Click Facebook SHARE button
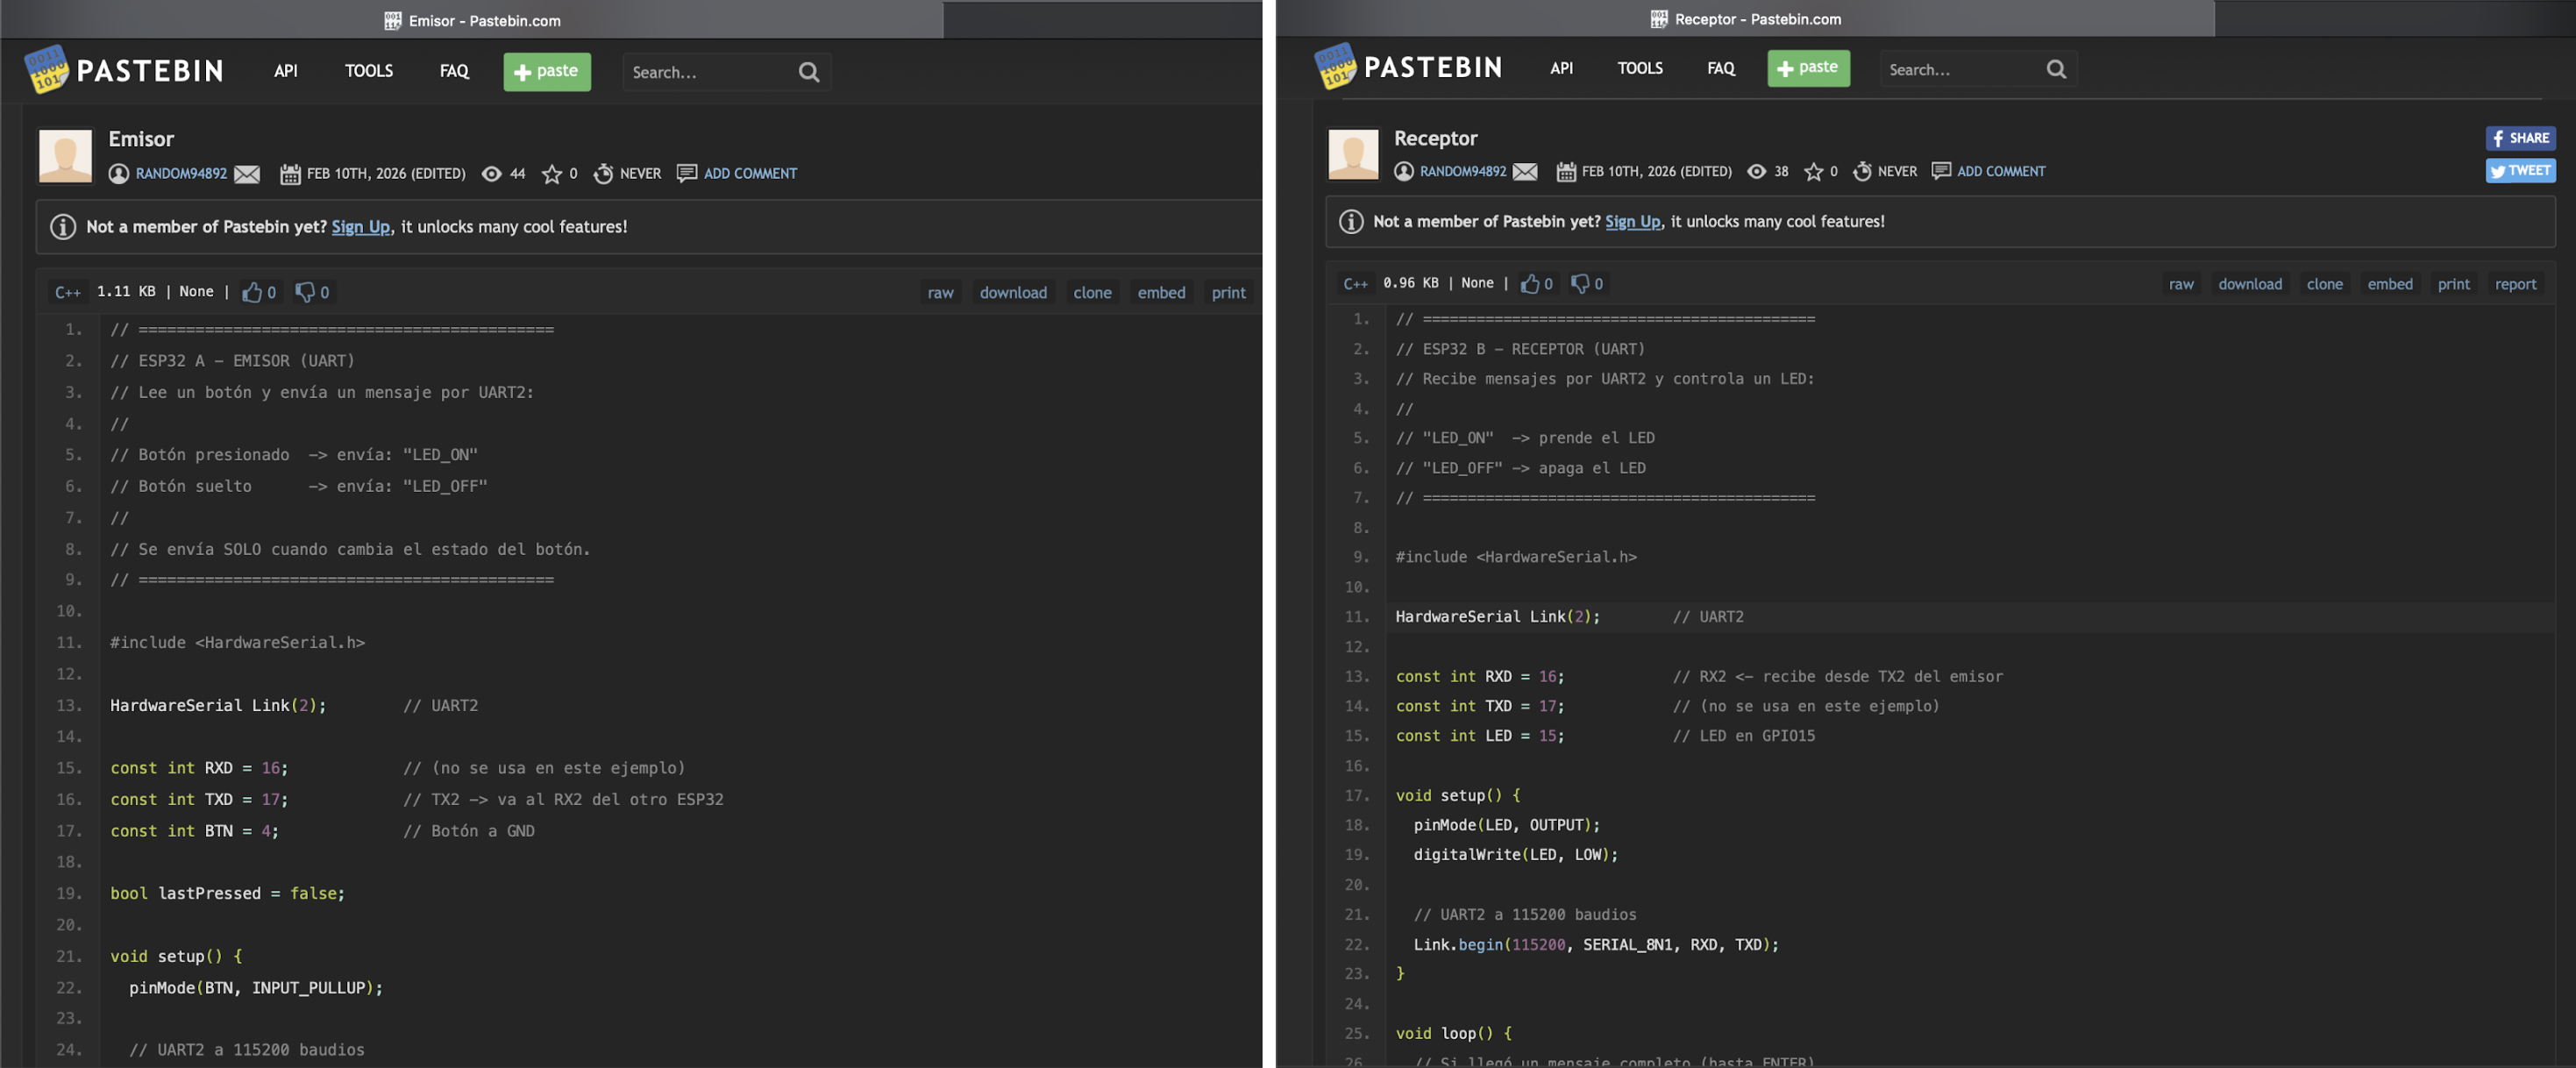 (2519, 138)
